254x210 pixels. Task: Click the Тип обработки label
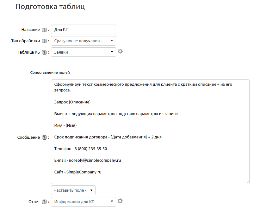[25, 41]
